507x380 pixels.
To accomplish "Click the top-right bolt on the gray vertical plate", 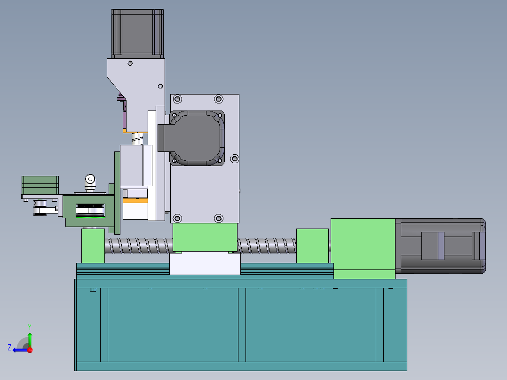I will point(219,99).
